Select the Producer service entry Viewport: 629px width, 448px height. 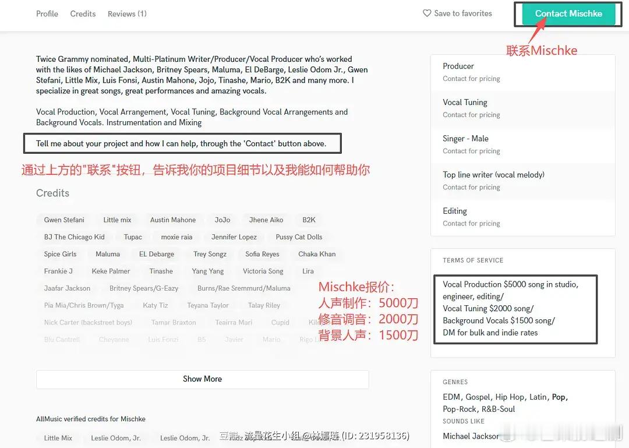pyautogui.click(x=522, y=72)
